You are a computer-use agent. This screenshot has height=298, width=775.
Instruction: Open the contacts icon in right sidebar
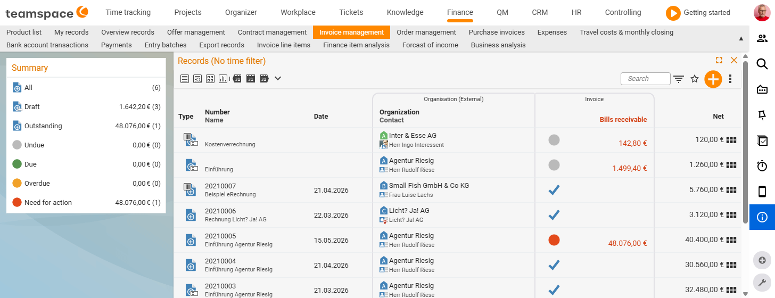[x=762, y=38]
